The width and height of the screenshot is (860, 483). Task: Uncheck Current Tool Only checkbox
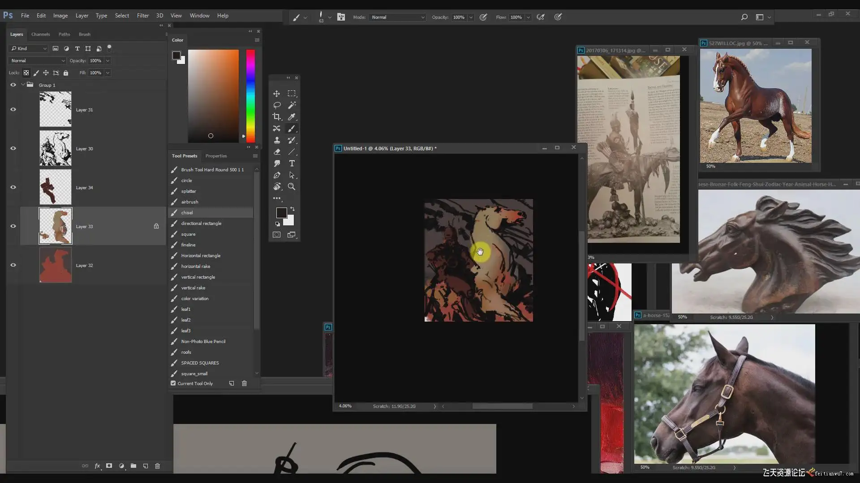coord(173,383)
